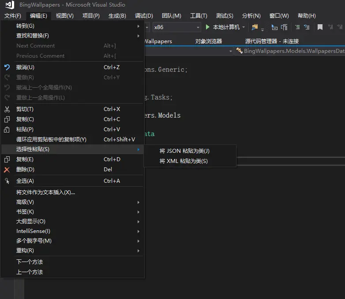The height and width of the screenshot is (299, 345).
Task: Expand the 大纲显示(O) submenu arrow
Action: [139, 221]
